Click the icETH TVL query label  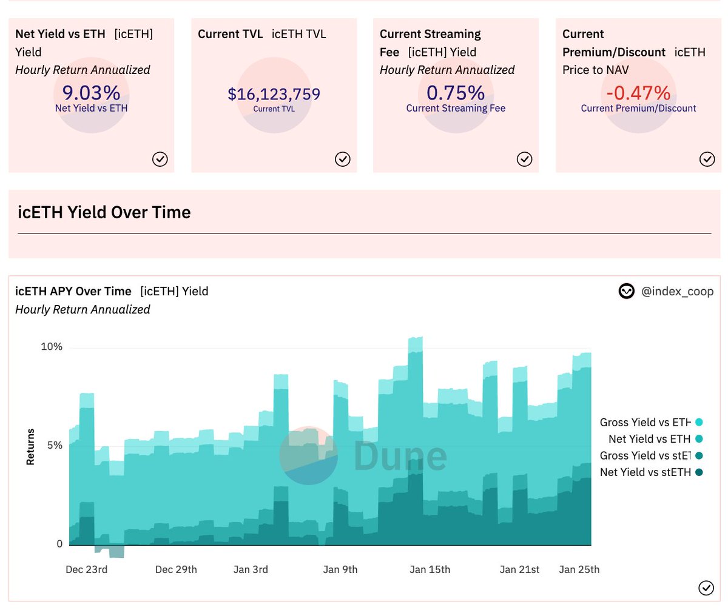click(x=299, y=34)
